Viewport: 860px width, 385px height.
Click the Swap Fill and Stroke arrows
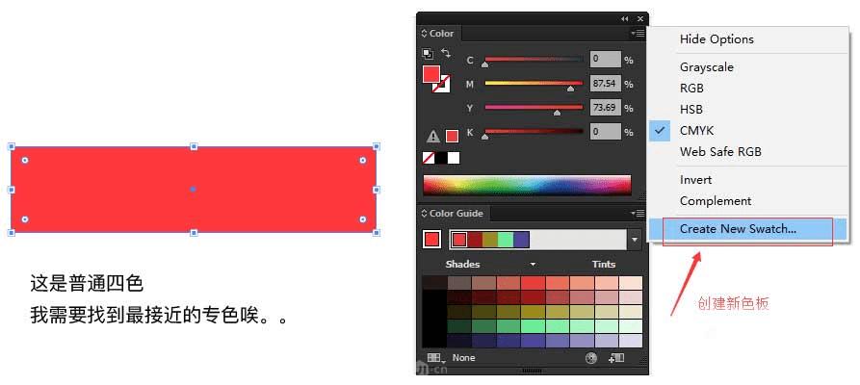point(445,53)
